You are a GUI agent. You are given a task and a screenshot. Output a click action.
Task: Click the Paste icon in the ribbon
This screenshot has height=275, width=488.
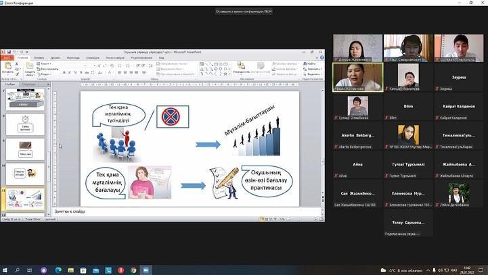pyautogui.click(x=7, y=68)
